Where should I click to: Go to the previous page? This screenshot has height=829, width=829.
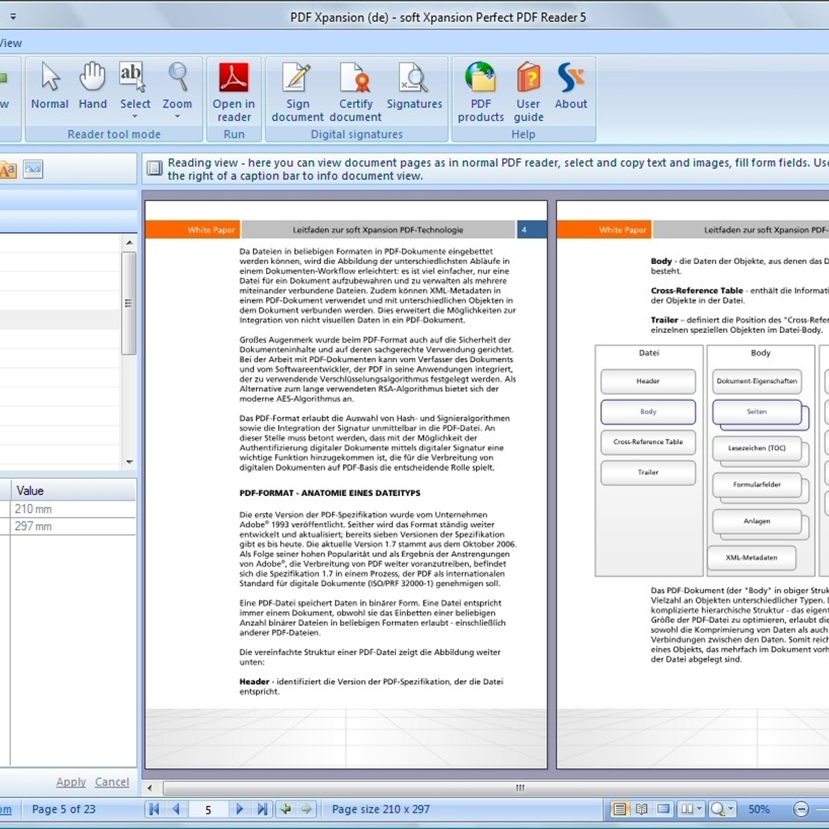[x=176, y=809]
